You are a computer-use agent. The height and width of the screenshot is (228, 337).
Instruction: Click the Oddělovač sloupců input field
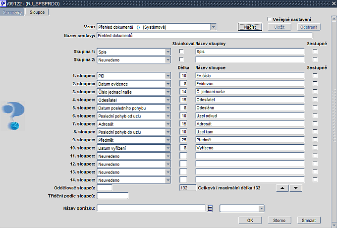[105, 187]
